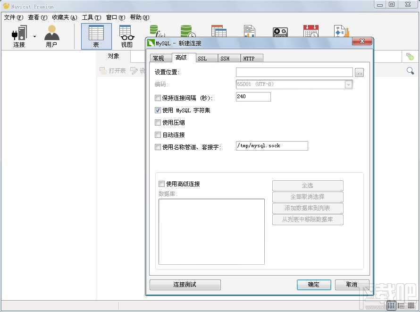Switch to the 高级 tab

[x=184, y=58]
